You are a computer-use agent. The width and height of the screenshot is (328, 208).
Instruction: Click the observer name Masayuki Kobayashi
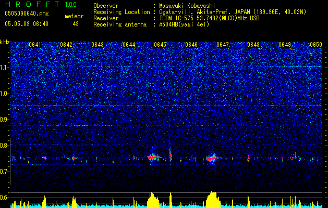pyautogui.click(x=187, y=6)
